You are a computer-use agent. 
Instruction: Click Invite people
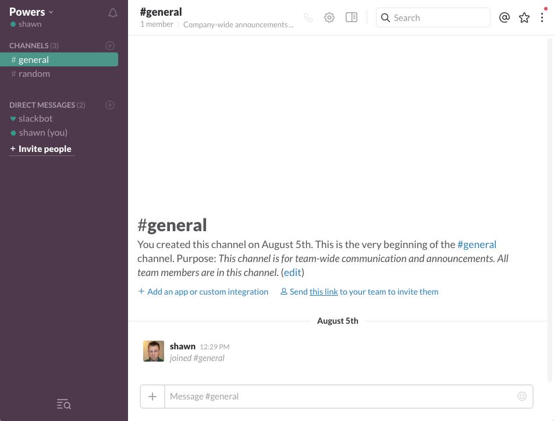41,149
